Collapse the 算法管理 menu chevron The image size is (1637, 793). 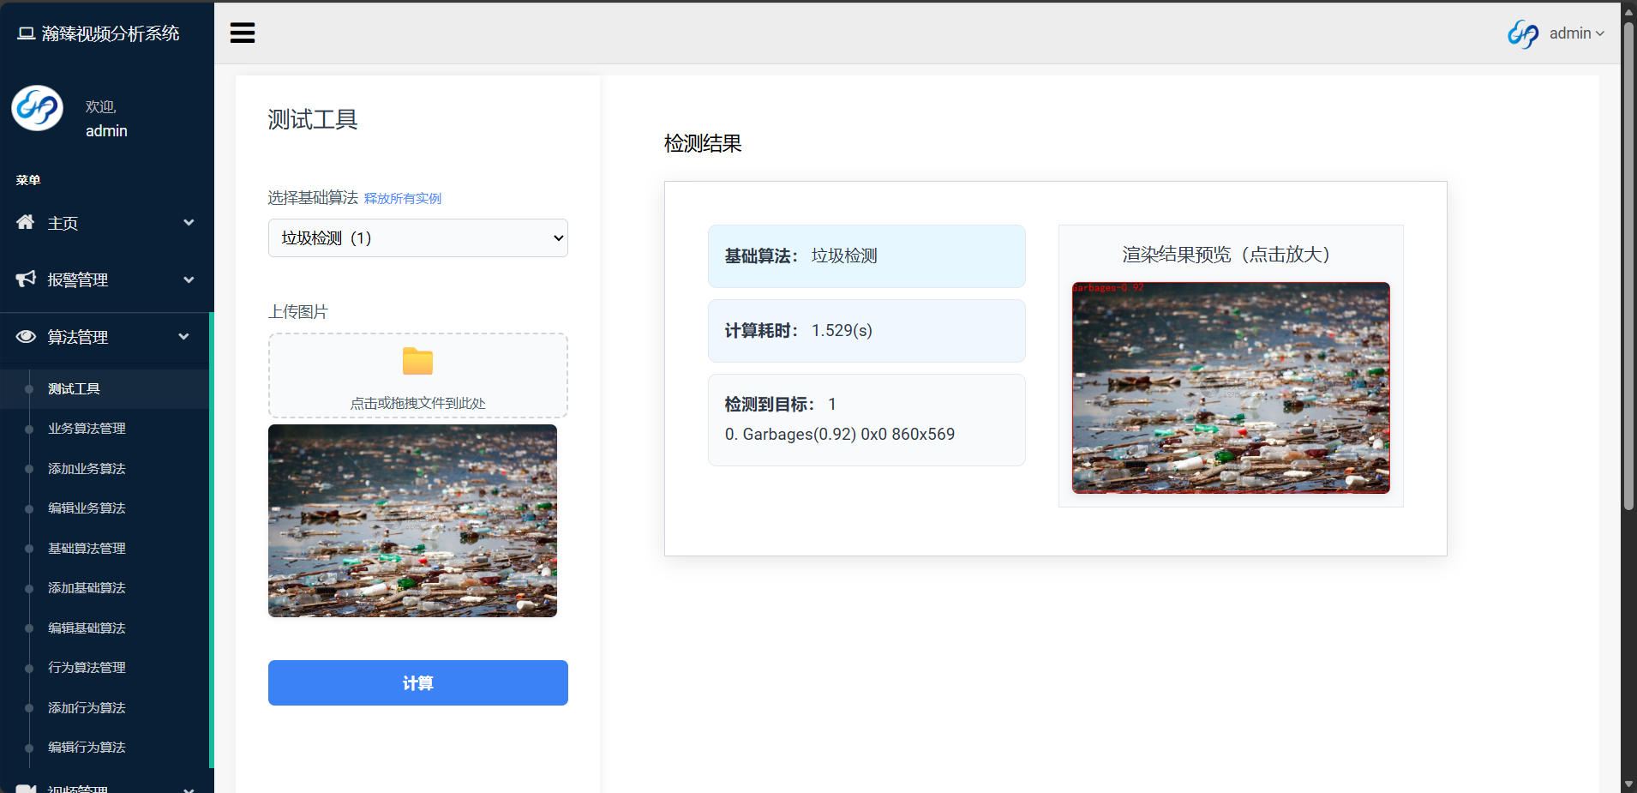[183, 337]
